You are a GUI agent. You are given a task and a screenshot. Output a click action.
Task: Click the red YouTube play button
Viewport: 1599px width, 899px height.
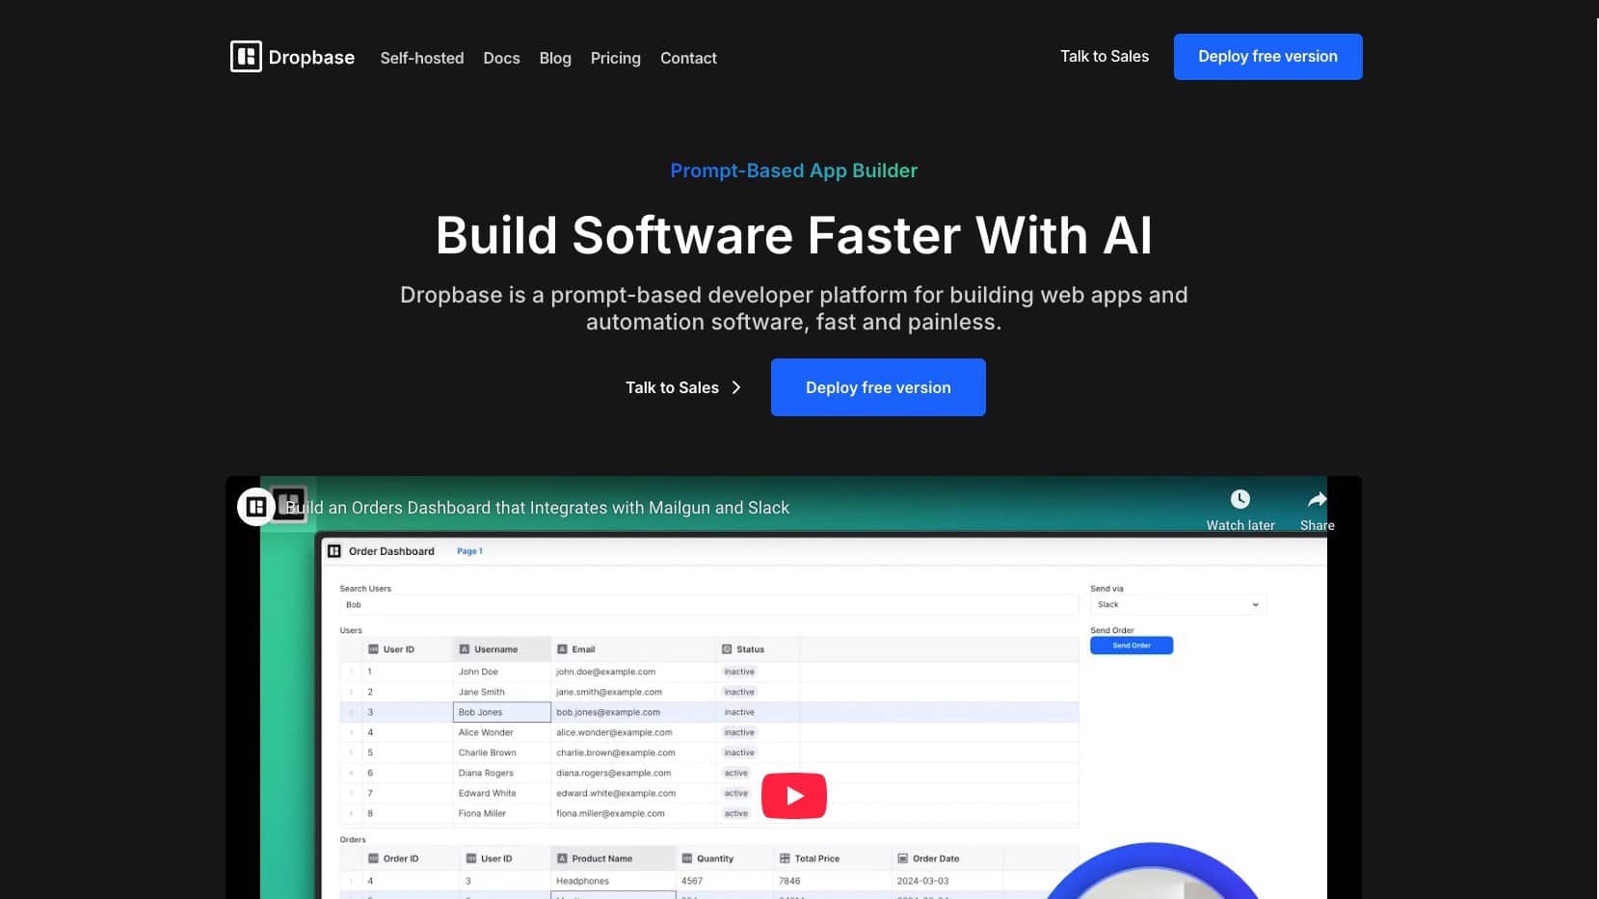tap(793, 795)
